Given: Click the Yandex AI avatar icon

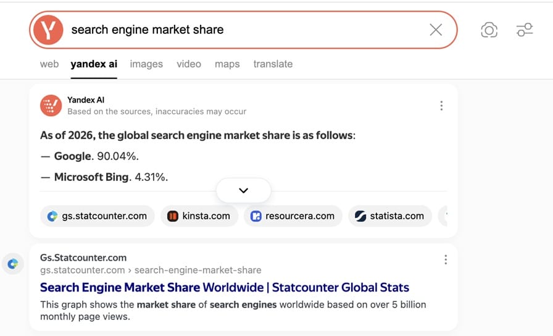Looking at the screenshot, I should (x=51, y=106).
